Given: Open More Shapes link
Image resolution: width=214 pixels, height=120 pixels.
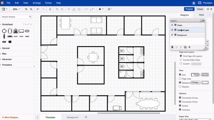Looking at the screenshot, I should (x=11, y=117).
